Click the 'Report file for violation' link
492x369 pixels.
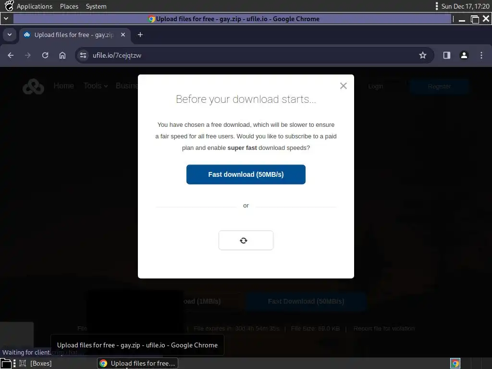click(384, 329)
